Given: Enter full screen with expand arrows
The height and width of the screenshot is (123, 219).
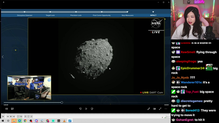Looking at the screenshot, I should point(160,109).
